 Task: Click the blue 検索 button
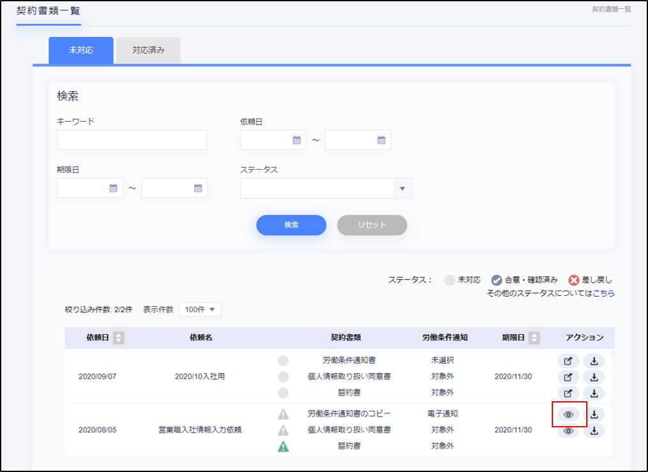291,225
